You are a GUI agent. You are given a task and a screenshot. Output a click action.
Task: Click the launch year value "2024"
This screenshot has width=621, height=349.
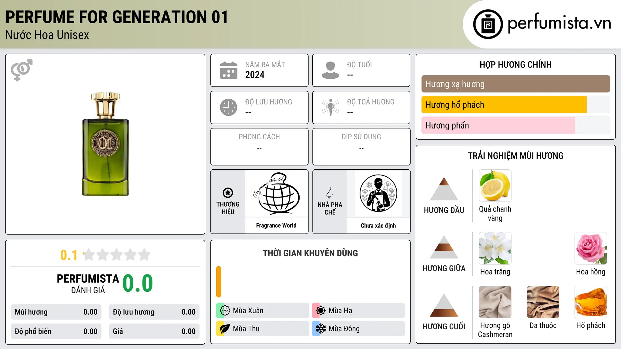click(255, 75)
